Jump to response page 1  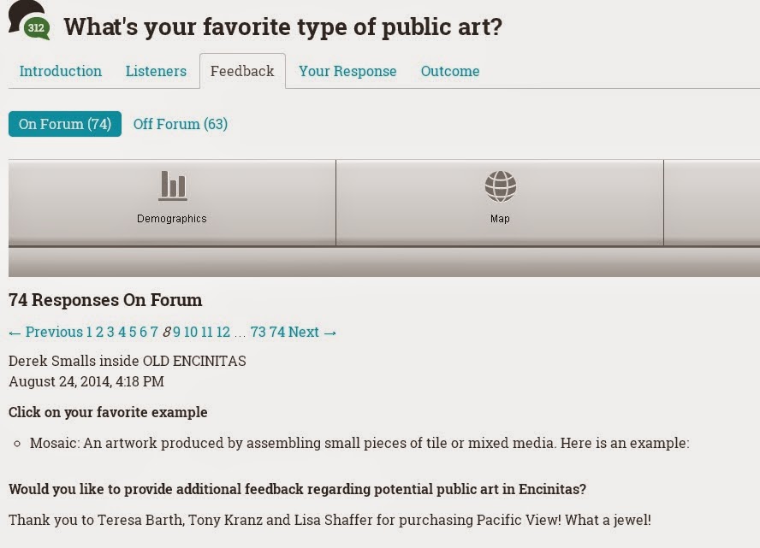[89, 332]
